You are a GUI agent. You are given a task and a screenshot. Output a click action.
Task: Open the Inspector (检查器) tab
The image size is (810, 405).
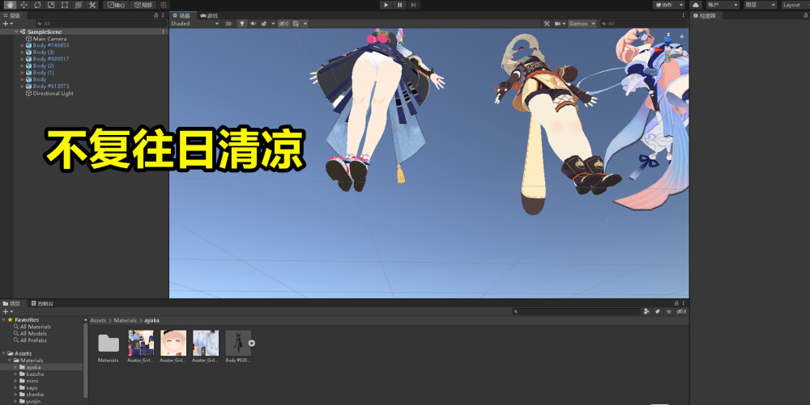(x=706, y=15)
